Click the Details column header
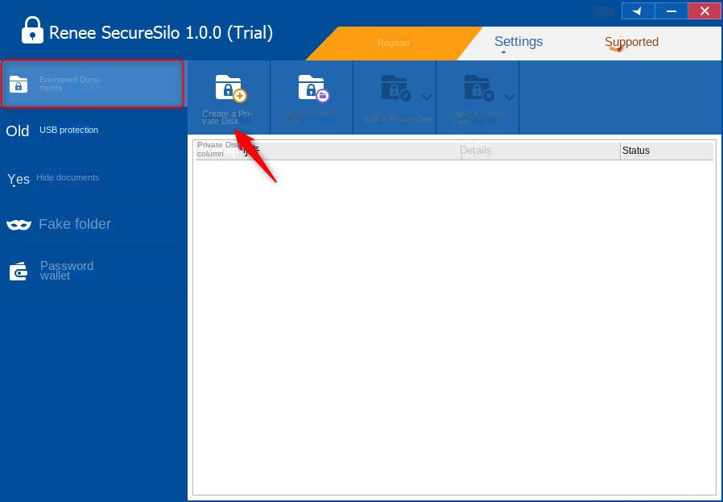Screen dimensions: 723x502 tap(475, 151)
